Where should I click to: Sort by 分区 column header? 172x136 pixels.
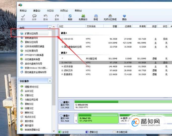click(72, 26)
